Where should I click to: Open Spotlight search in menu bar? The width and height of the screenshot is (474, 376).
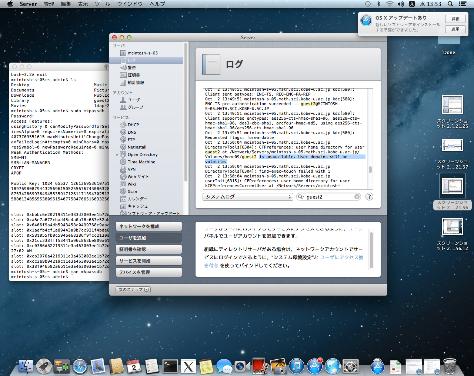(450, 4)
